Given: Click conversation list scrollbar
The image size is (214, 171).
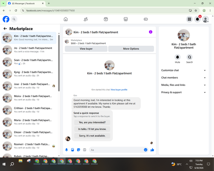Looking at the screenshot, I should [59, 63].
